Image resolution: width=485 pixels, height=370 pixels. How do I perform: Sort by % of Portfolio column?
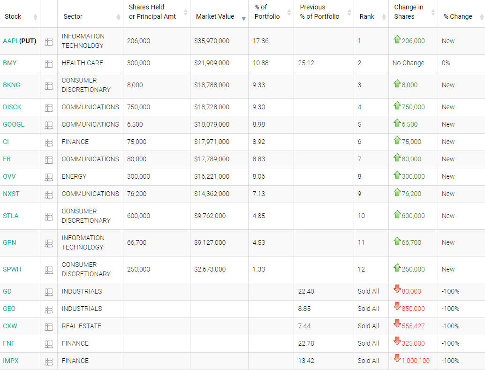point(267,12)
